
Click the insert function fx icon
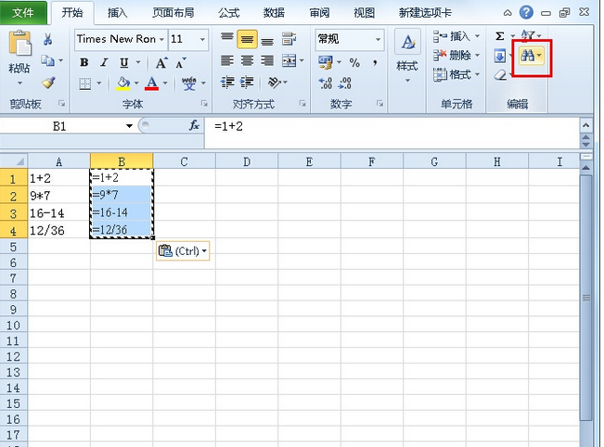(x=195, y=125)
